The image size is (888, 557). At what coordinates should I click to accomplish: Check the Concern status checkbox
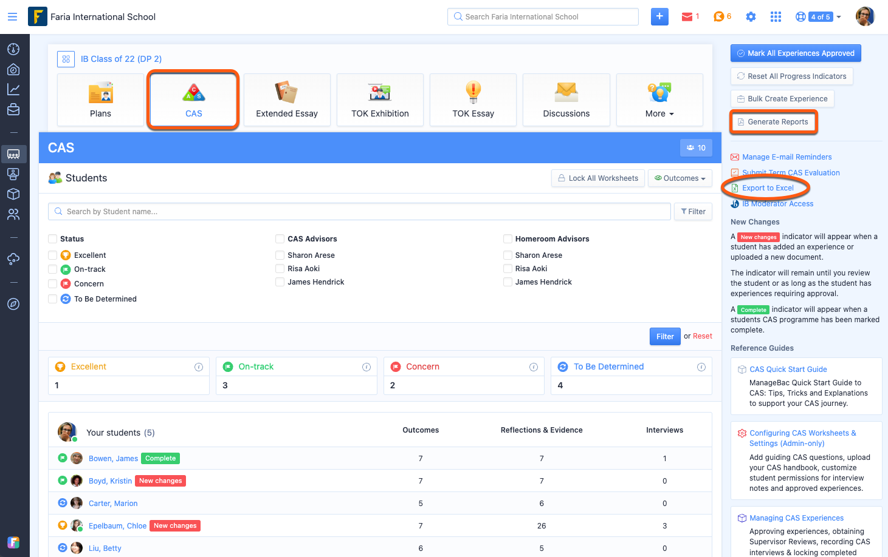click(53, 283)
